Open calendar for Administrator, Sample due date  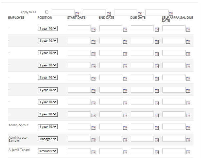point(156,140)
